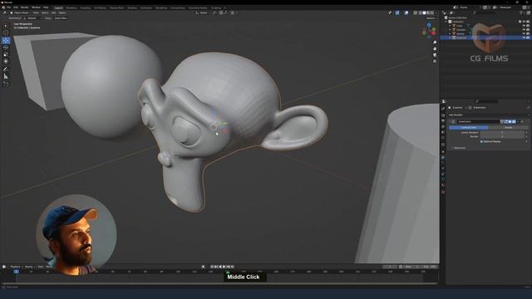The width and height of the screenshot is (532, 299).
Task: Click the viewport zoom magnifier icon
Action: coord(435,42)
